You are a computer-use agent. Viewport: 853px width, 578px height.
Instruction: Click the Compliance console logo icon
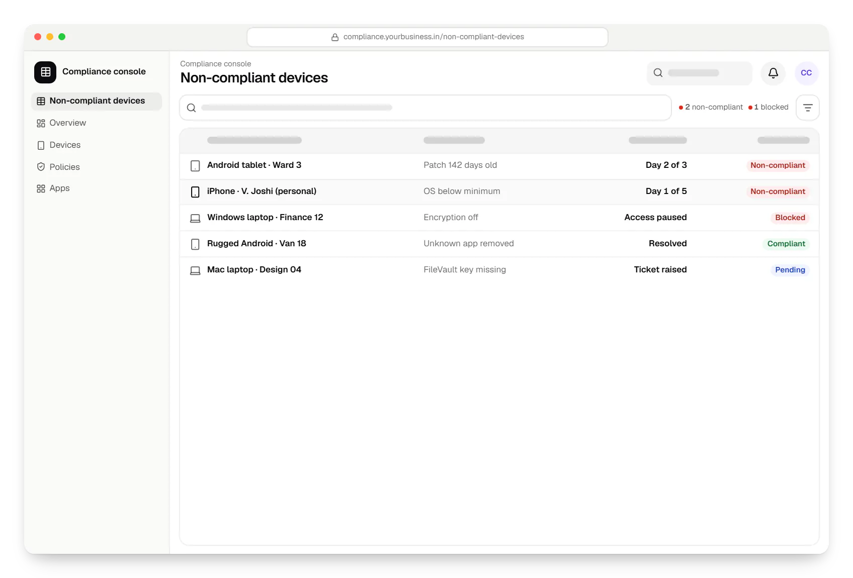coord(45,72)
